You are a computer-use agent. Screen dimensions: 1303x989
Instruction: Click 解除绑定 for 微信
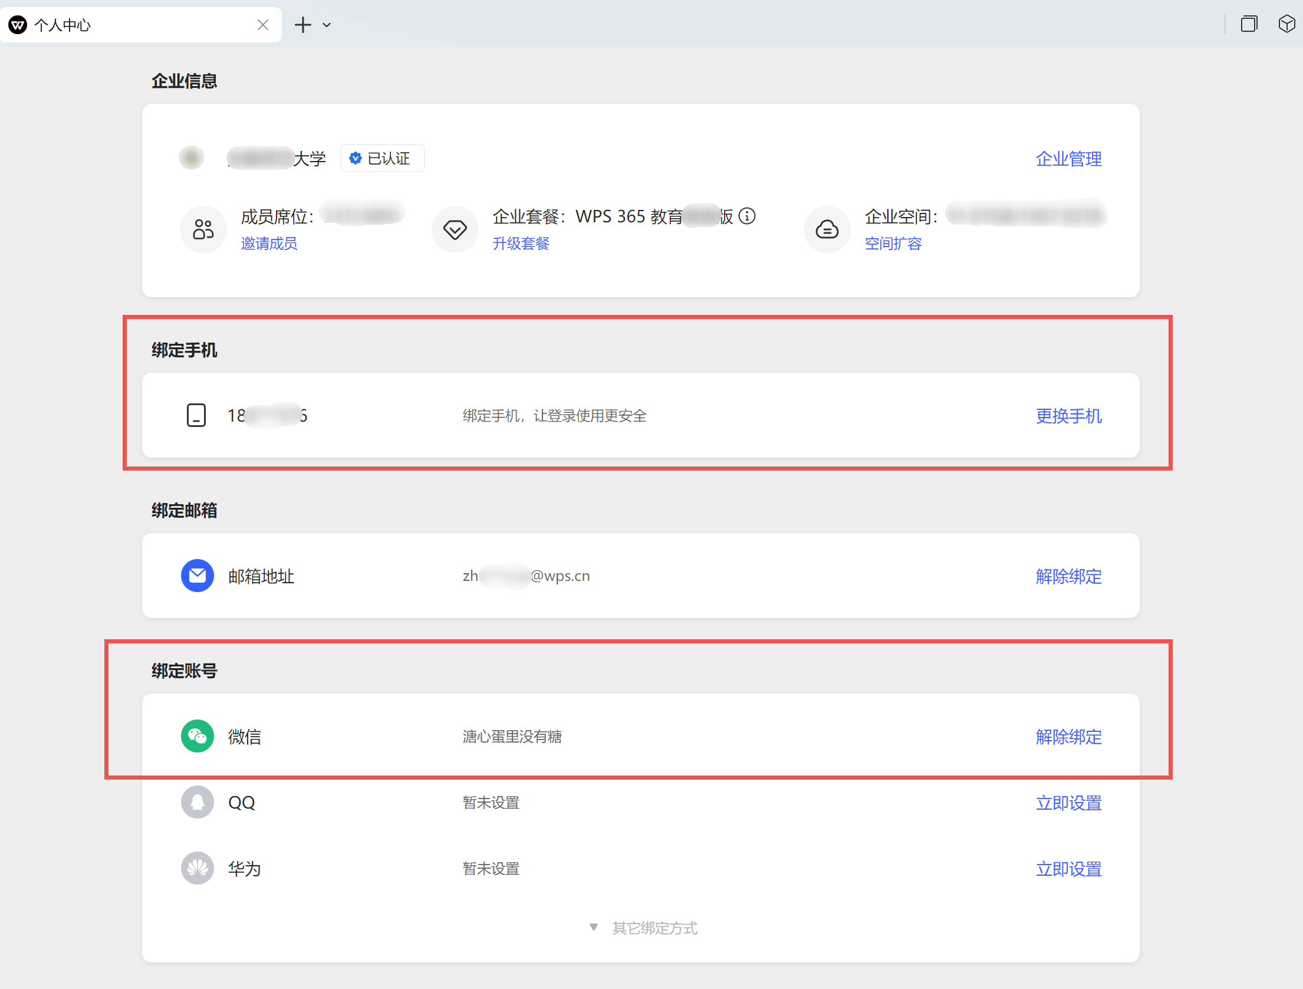[x=1068, y=737]
